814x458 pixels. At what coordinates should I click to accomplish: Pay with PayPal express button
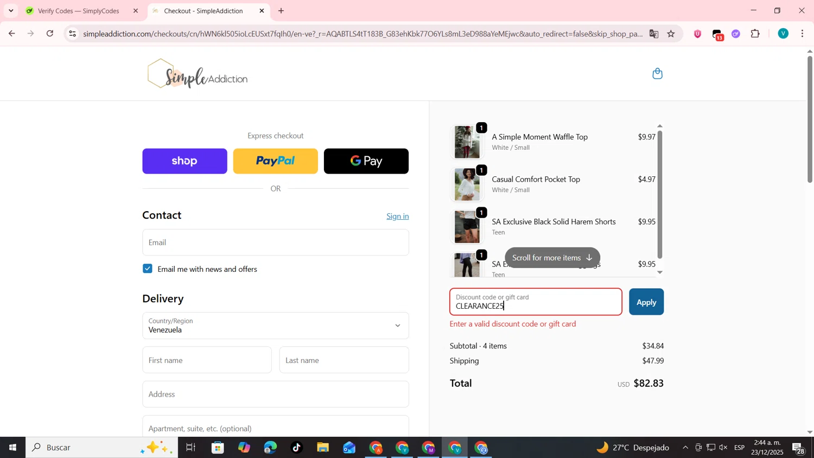click(x=275, y=161)
